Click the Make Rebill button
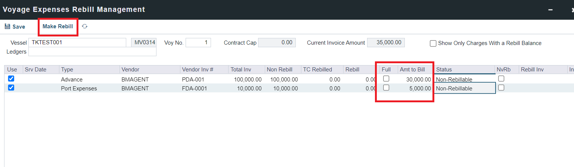 coord(58,26)
